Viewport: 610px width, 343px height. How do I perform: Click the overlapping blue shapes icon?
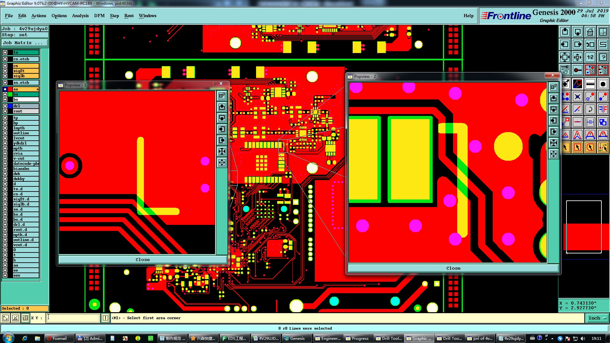point(603,122)
